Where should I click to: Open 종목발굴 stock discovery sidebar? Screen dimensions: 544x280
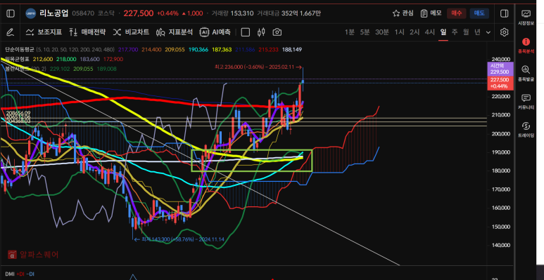click(x=526, y=74)
